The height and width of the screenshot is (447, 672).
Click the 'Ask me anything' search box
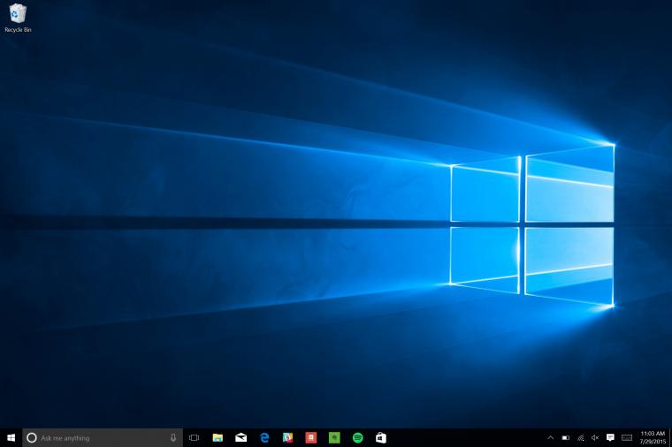[x=103, y=437]
